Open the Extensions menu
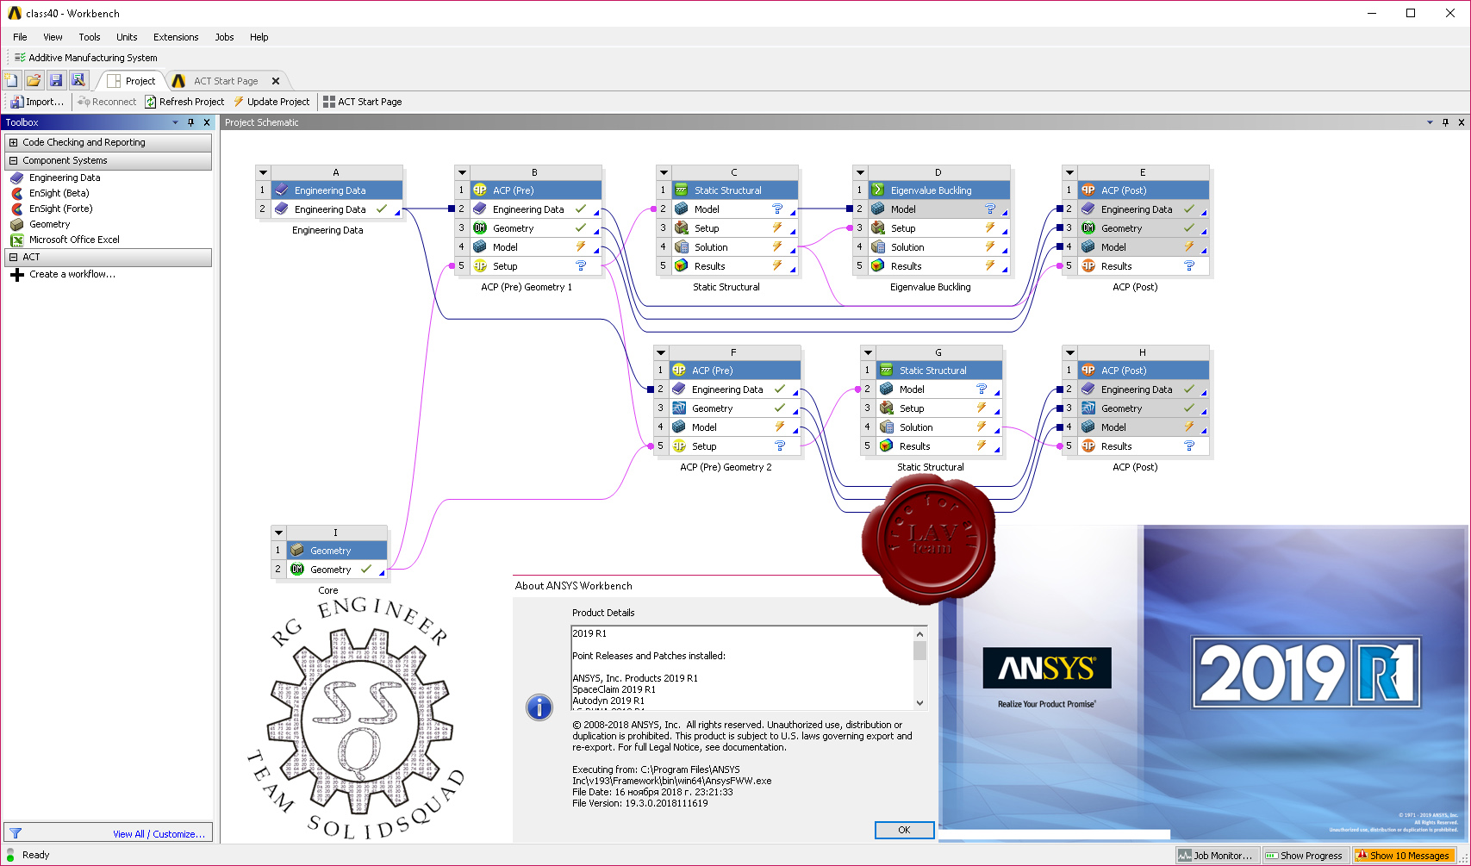Screen dimensions: 1471x866 tap(176, 37)
